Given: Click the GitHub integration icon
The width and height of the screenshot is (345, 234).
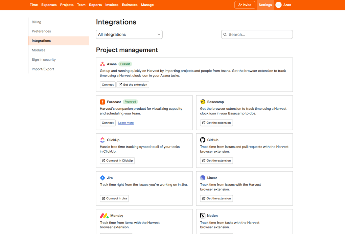Looking at the screenshot, I should (x=203, y=140).
